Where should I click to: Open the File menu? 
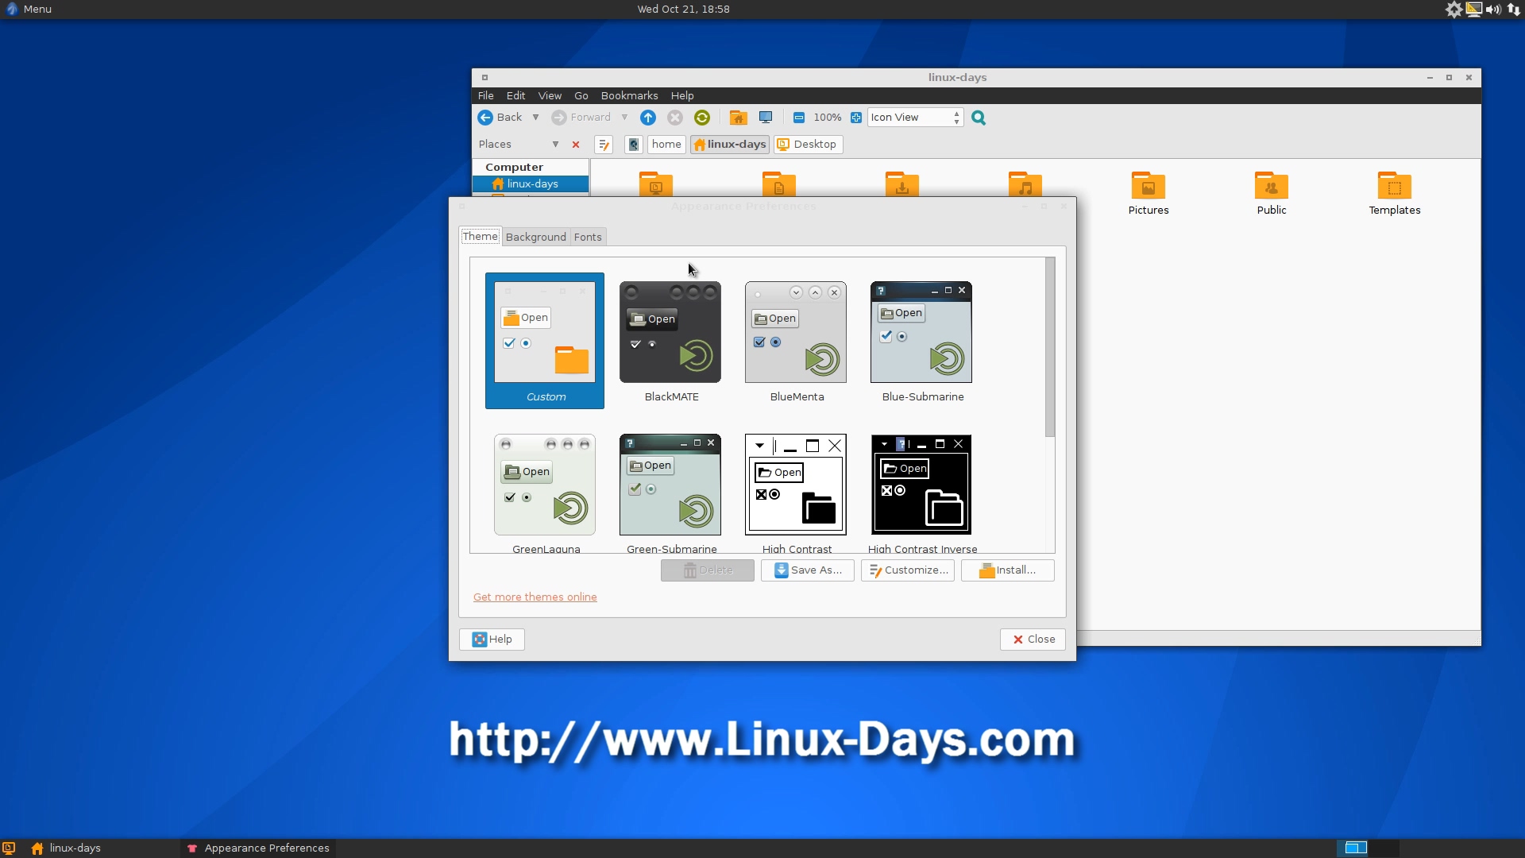[486, 95]
